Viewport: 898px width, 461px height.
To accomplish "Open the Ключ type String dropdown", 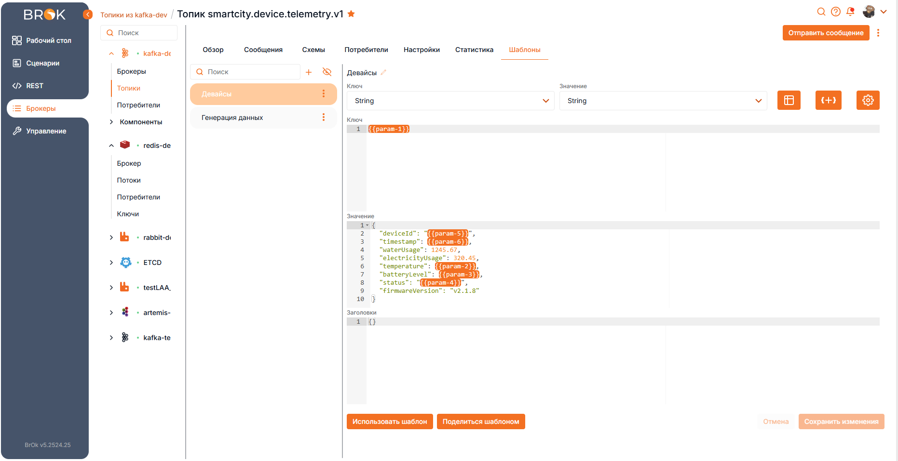I will click(x=450, y=101).
